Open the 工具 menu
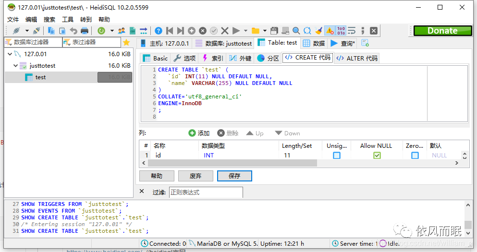Screen dimensions: 477x252 68,20
